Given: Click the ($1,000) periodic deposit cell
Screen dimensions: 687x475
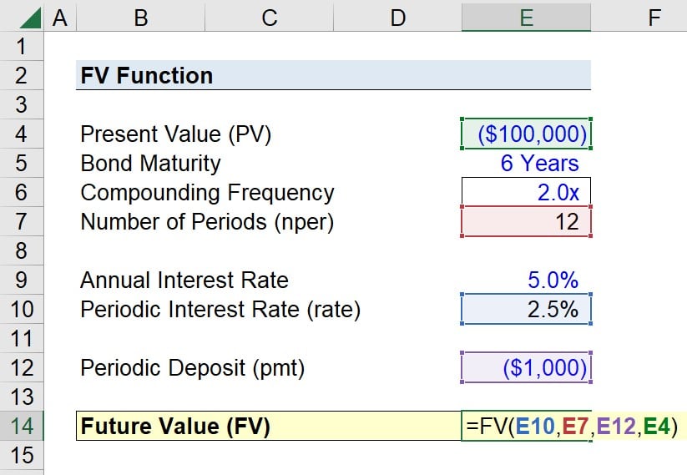Looking at the screenshot, I should (526, 368).
